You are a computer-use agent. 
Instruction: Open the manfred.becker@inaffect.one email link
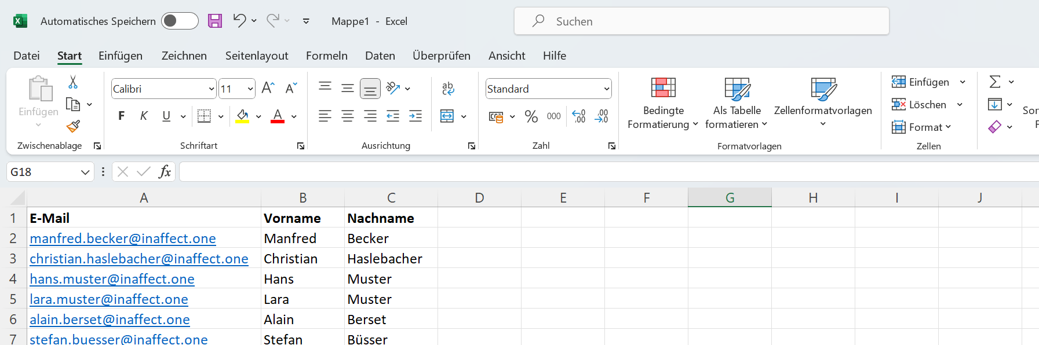(x=122, y=238)
